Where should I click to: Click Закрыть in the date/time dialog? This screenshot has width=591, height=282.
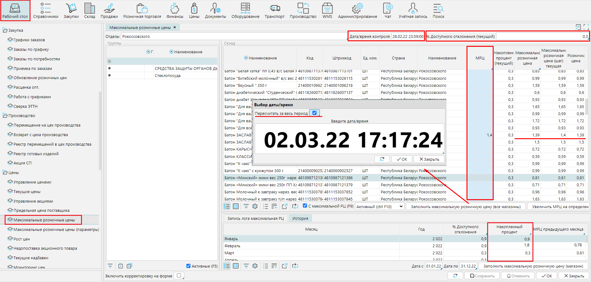tap(429, 159)
